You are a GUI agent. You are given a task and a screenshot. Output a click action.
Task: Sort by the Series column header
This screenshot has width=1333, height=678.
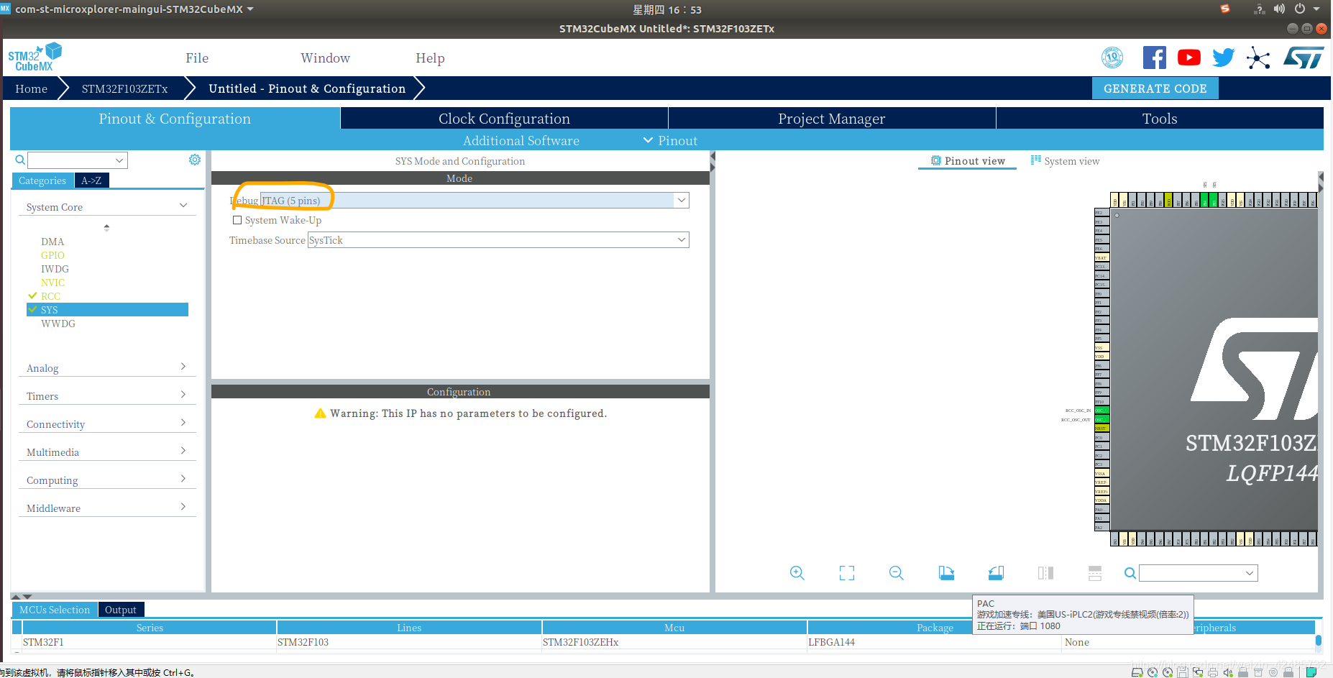(150, 628)
